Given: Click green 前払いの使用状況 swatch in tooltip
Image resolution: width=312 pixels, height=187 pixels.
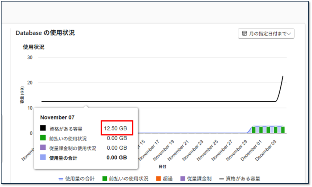Looking at the screenshot, I should pos(43,138).
